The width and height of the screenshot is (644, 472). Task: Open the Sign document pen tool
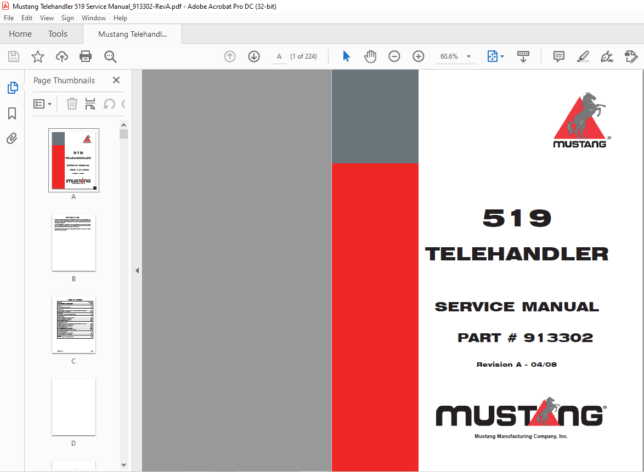607,56
